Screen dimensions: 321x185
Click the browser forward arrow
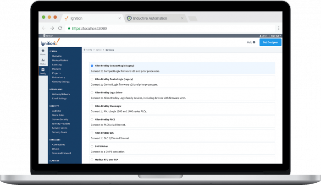click(52, 28)
